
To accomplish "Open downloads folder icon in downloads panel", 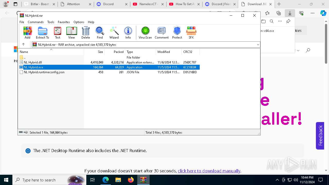I will pyautogui.click(x=263, y=21).
